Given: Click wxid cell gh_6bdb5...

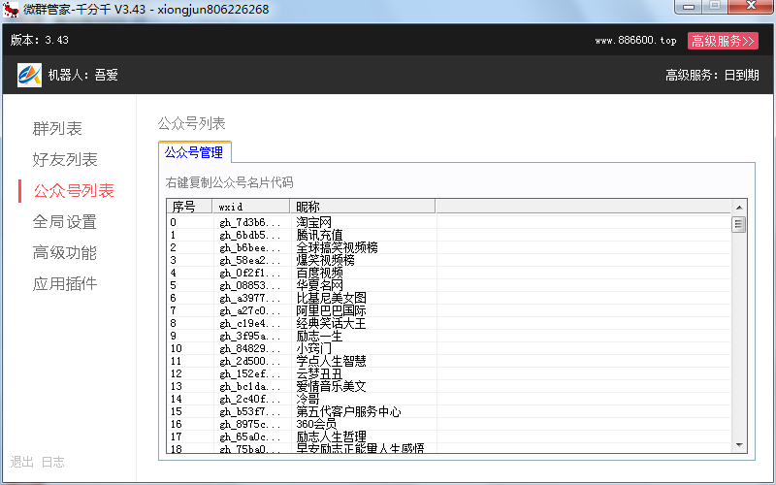Looking at the screenshot, I should pyautogui.click(x=250, y=235).
